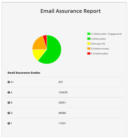Viewport: 129px width, 138px height.
Task: Click the red F (Undeliverable) legend swatch
Action: [x=89, y=54]
